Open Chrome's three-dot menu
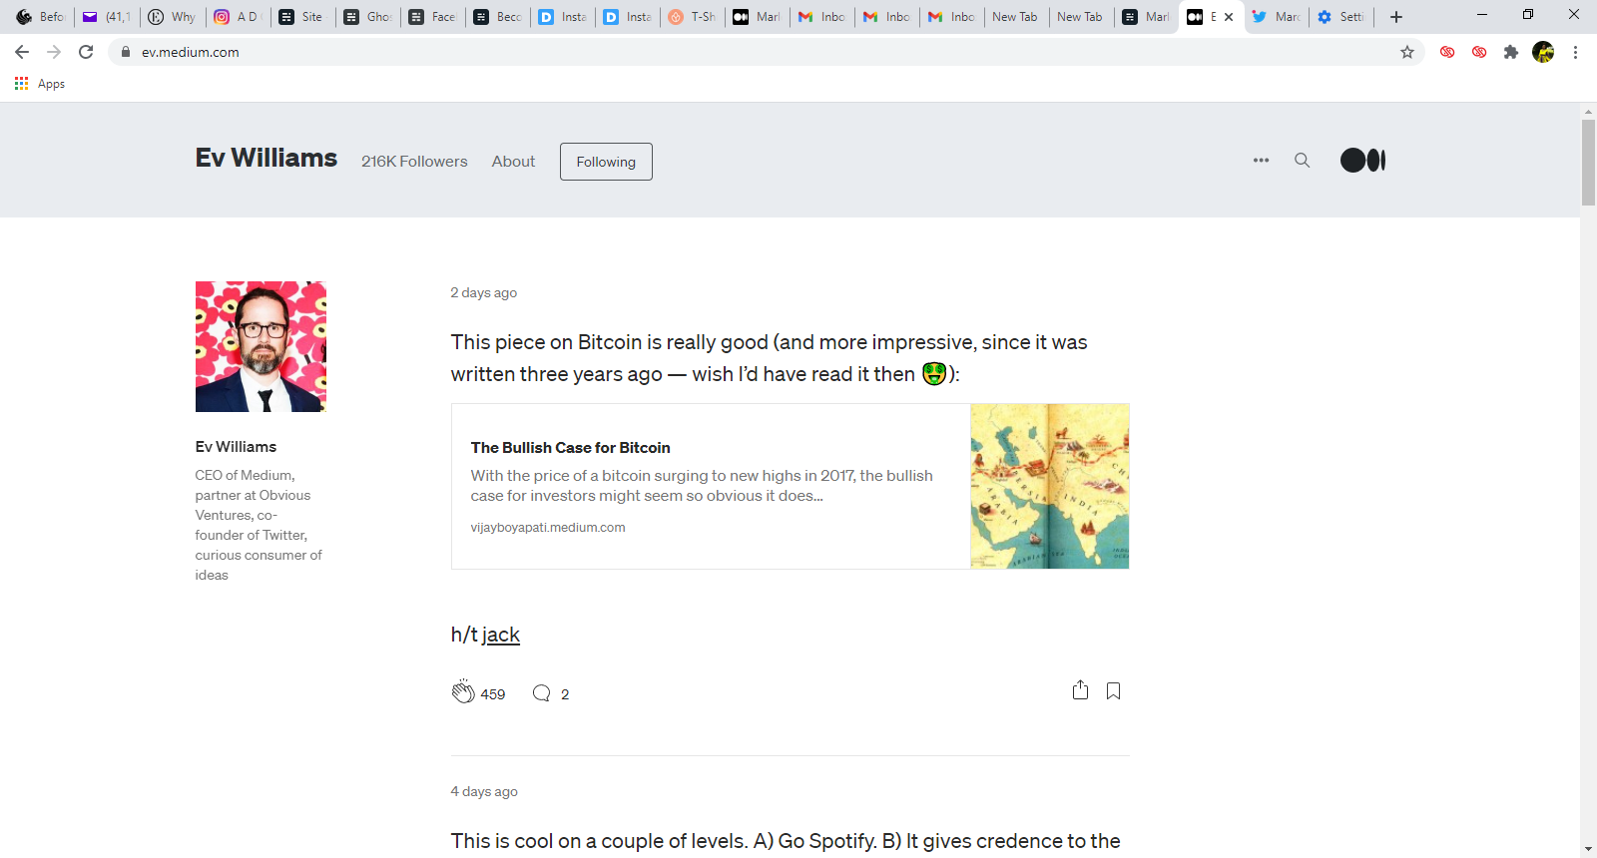 tap(1575, 52)
